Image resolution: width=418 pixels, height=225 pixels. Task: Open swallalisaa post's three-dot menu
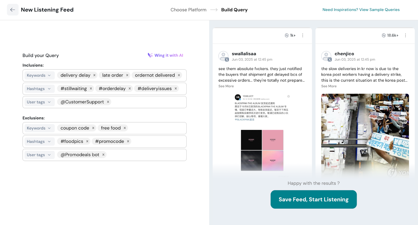pyautogui.click(x=303, y=35)
